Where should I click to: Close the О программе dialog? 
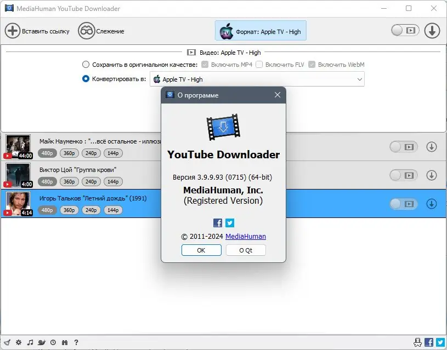coord(278,95)
